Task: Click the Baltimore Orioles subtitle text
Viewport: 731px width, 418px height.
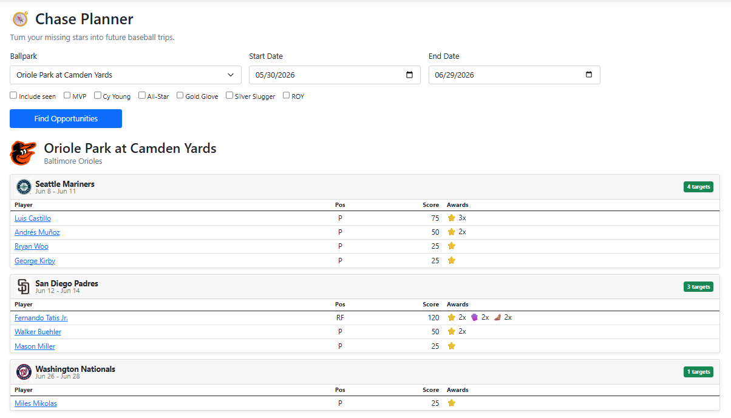Action: [x=73, y=161]
